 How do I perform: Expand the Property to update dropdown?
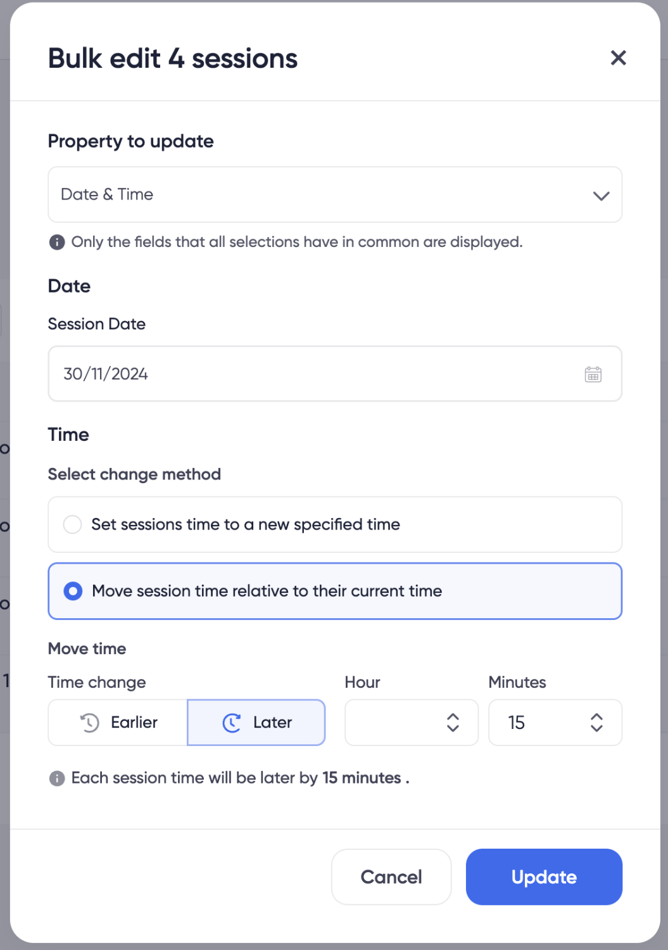click(335, 194)
